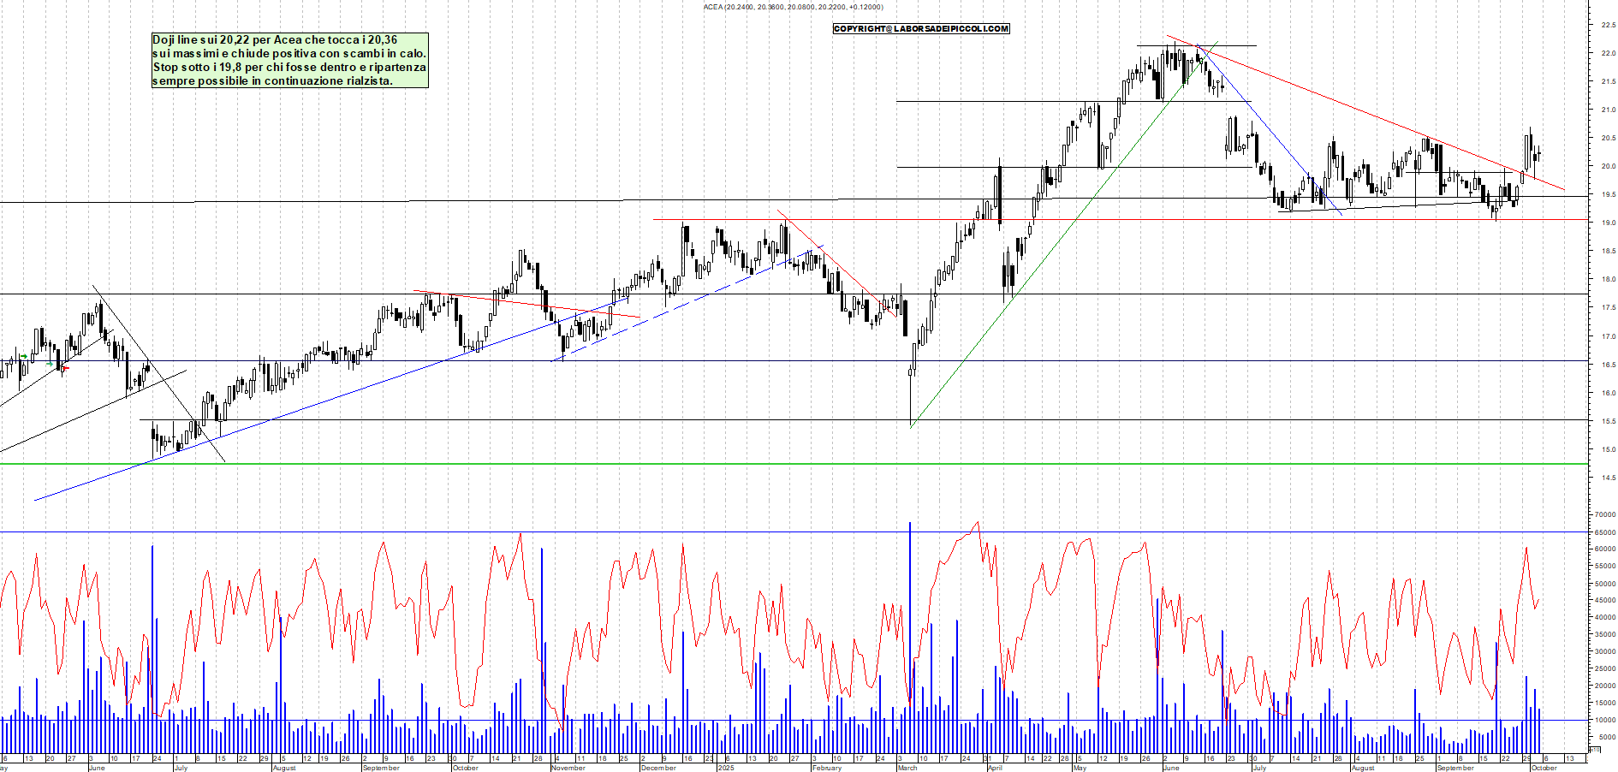Click the last candlestick on the chart

point(1539,154)
